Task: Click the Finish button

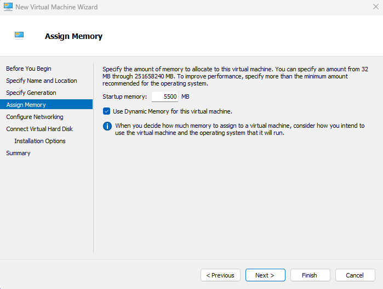Action: (309, 275)
